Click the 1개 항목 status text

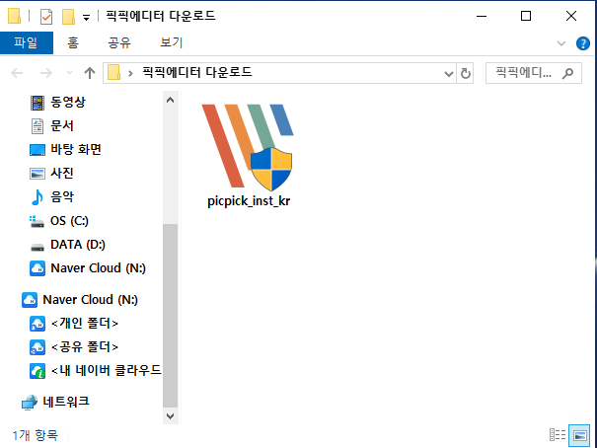click(36, 435)
